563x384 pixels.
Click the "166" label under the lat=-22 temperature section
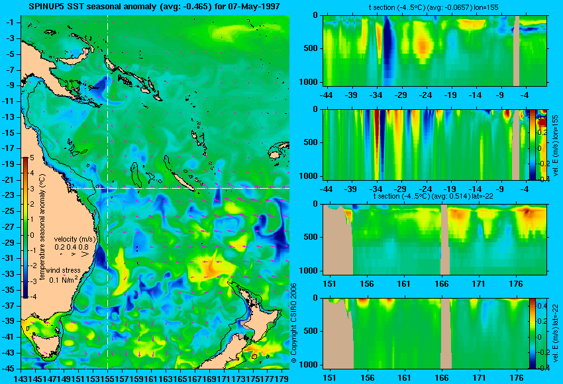441,284
